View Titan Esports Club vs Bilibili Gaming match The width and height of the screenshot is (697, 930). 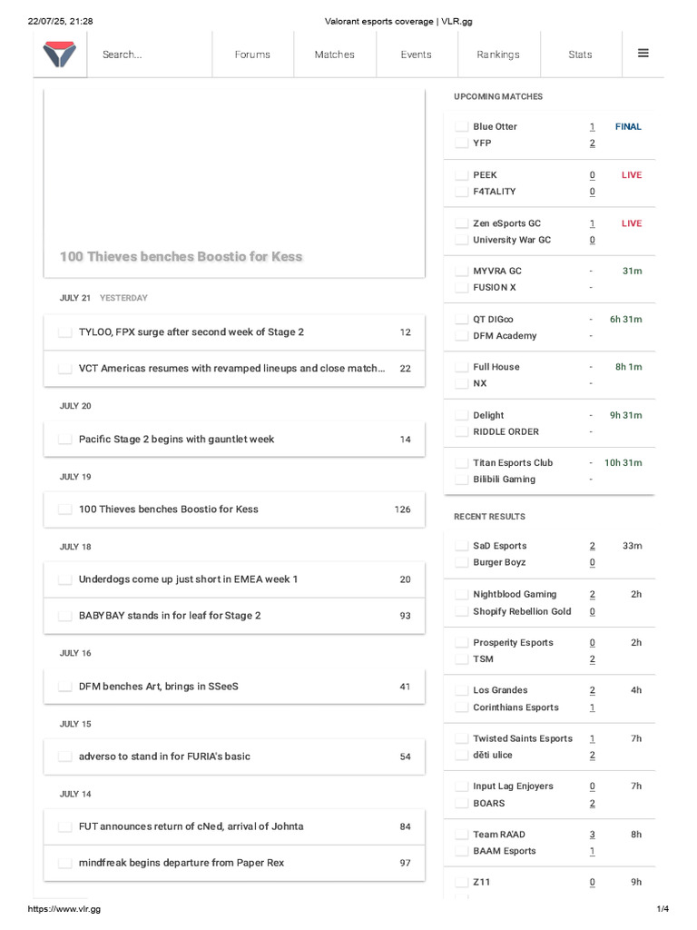click(550, 470)
